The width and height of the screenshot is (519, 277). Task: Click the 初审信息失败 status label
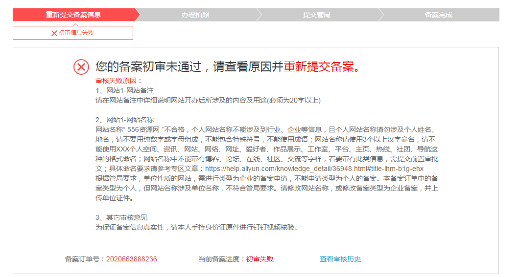[x=76, y=33]
